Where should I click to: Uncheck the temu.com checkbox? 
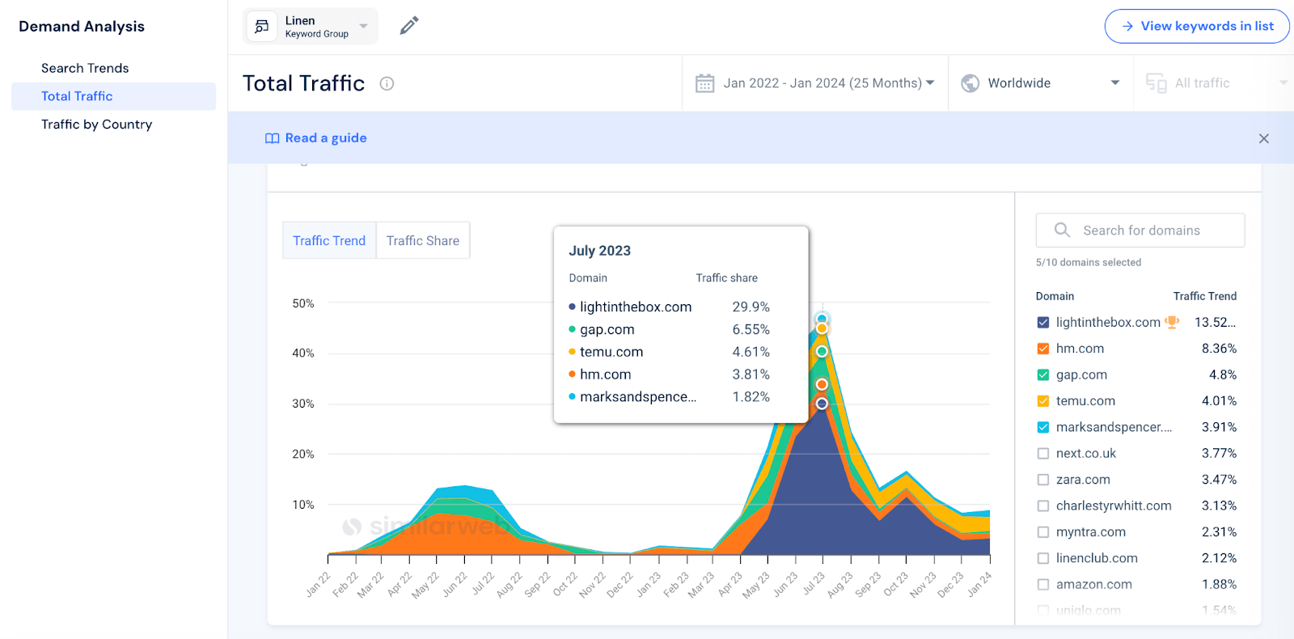(x=1043, y=401)
